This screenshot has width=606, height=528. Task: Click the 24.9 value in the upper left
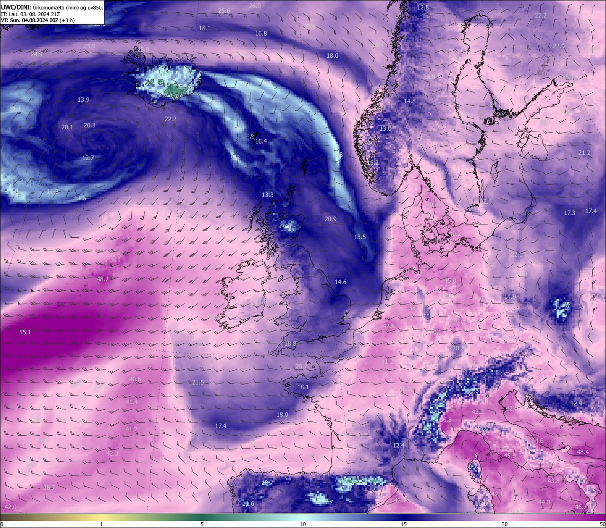tap(36, 54)
